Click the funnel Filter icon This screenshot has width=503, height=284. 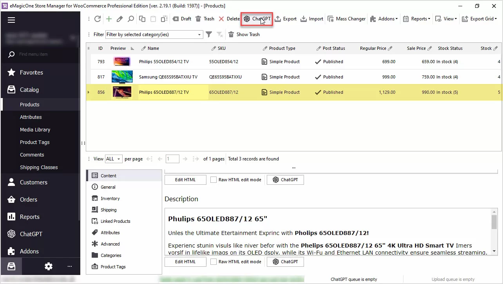pos(209,35)
